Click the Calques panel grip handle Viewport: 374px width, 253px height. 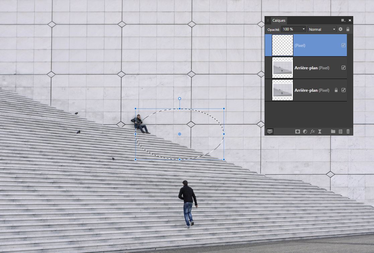pyautogui.click(x=268, y=20)
